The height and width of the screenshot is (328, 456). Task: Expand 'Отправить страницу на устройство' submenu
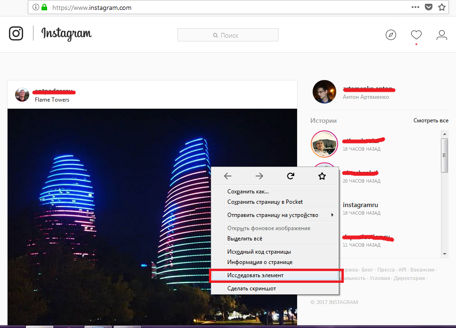pyautogui.click(x=280, y=215)
